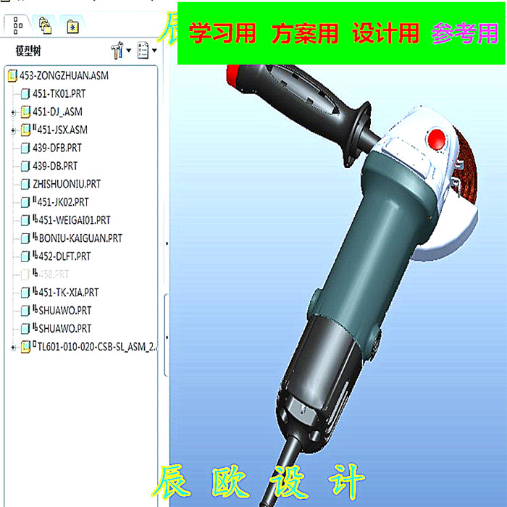Expand the 451-JSX.ASM subassembly node
The height and width of the screenshot is (507, 507).
13,130
